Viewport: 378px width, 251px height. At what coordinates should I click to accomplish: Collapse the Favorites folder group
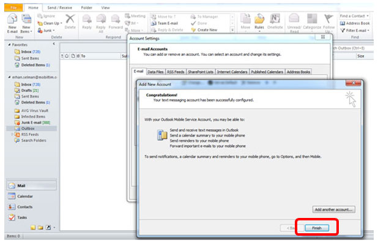click(9, 45)
